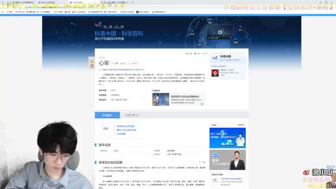Click the 医疗 node on globe
Viewport: 336px width, 189px height.
click(200, 45)
